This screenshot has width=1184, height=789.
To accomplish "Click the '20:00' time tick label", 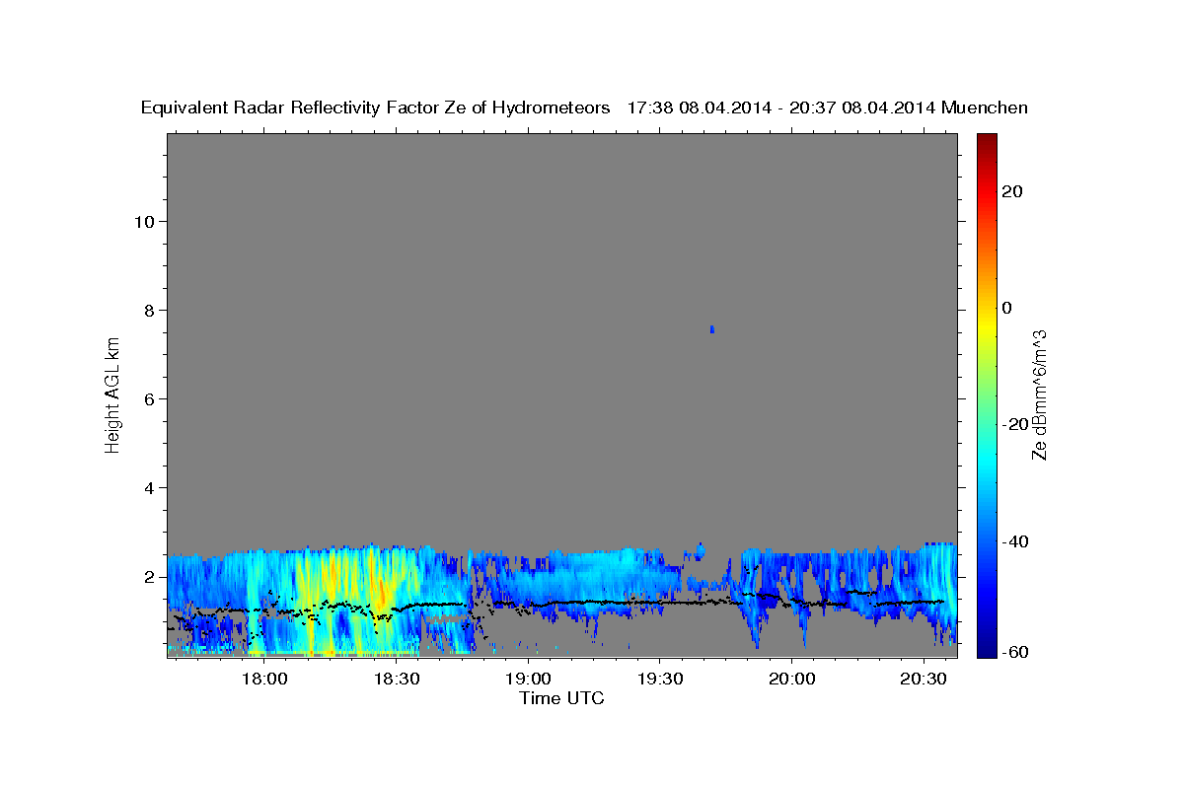I will point(791,680).
